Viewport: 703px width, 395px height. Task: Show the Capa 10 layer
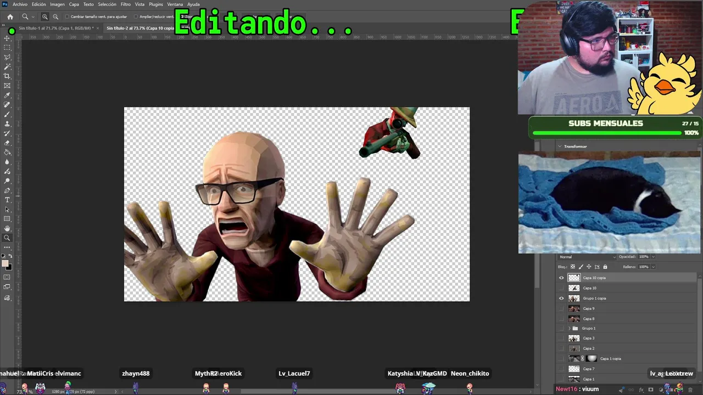tap(561, 288)
